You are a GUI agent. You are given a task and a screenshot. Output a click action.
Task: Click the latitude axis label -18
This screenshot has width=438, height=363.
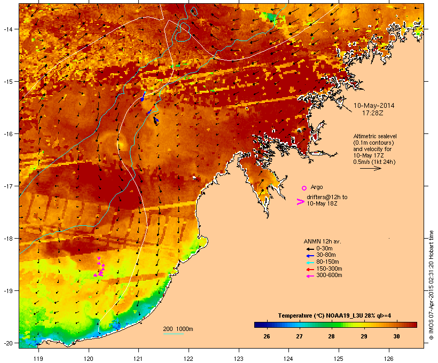tap(7, 239)
